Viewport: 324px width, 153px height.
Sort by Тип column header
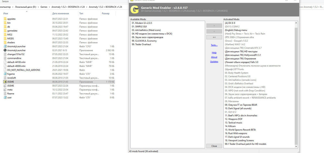click(81, 13)
